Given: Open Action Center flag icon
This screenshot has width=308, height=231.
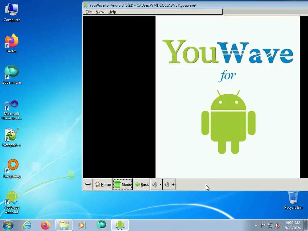Looking at the screenshot, I should click(x=263, y=225).
